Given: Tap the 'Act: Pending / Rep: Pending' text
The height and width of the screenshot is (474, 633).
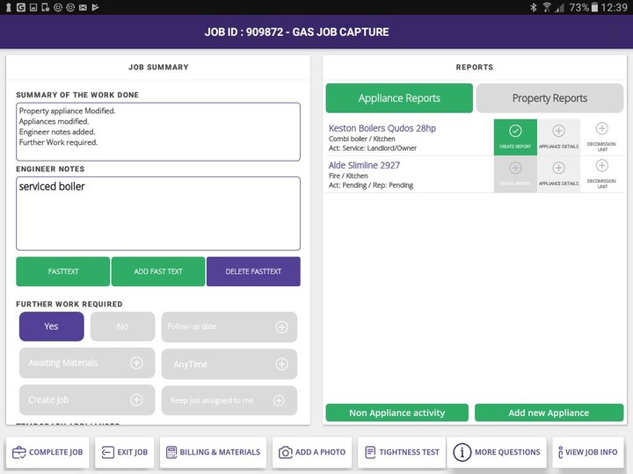Looking at the screenshot, I should [371, 185].
